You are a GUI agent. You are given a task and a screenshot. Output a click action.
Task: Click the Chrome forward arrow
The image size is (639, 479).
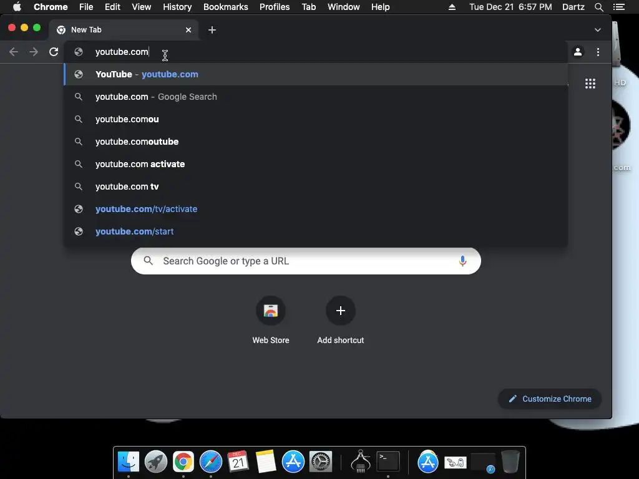(x=34, y=52)
